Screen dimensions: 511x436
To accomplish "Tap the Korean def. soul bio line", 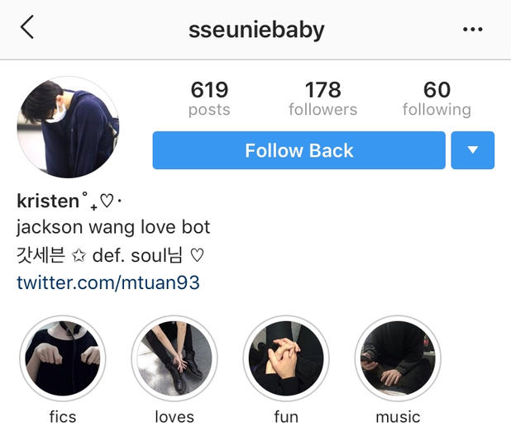I will (x=109, y=255).
